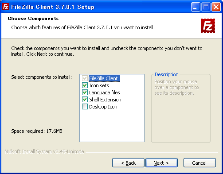Screen dimensions: 223x174
Task: Click the grayed FileZilla Client checkbox
Action: [x=85, y=78]
